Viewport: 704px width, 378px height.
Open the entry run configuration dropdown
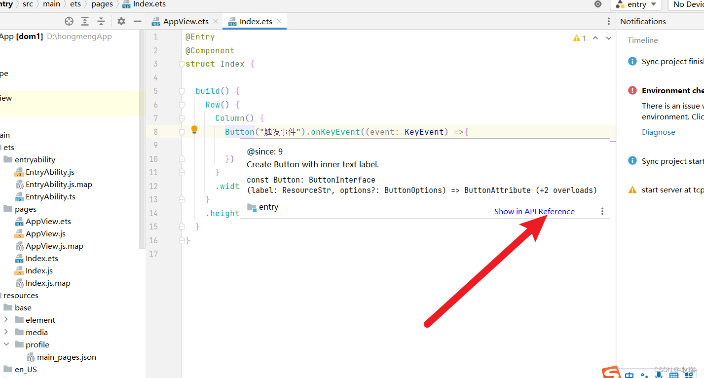point(636,4)
